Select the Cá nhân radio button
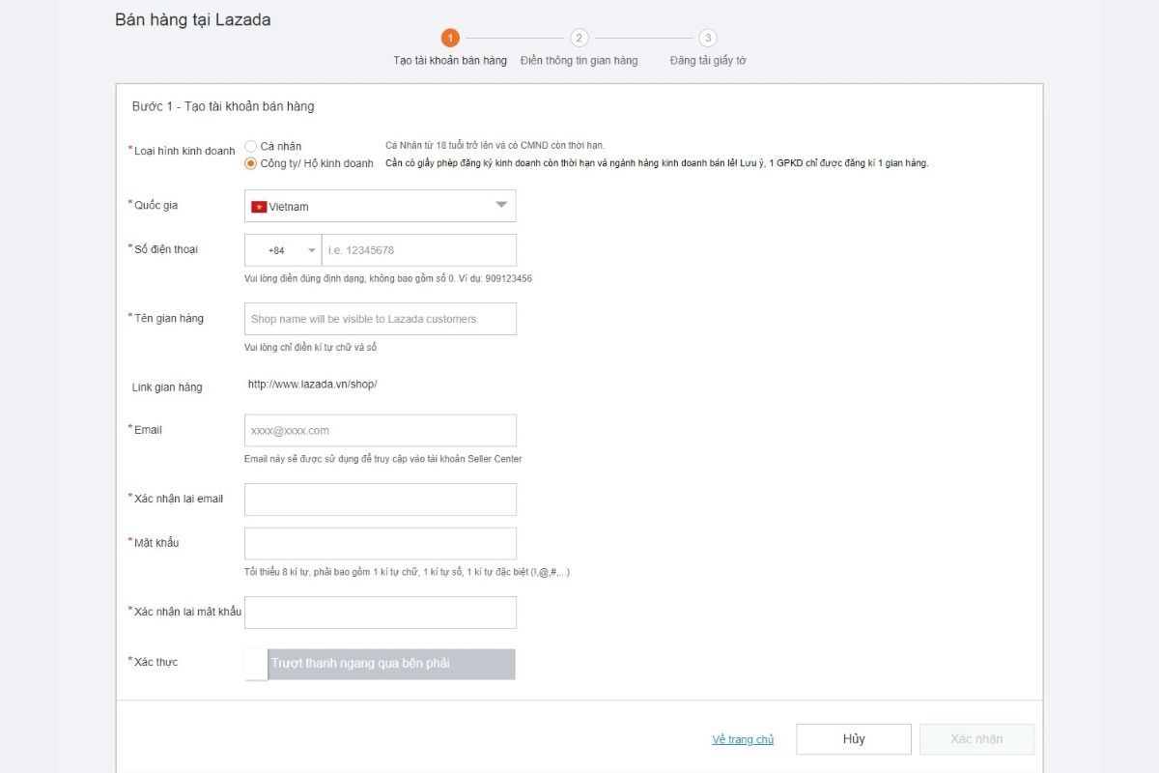The image size is (1159, 773). pos(251,146)
